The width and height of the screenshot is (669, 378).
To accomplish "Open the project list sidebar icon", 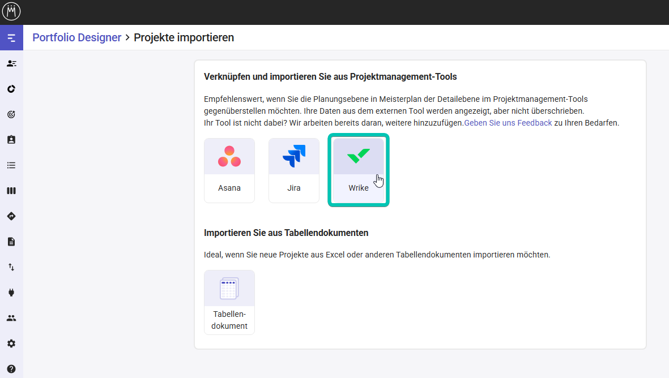I will tap(11, 165).
